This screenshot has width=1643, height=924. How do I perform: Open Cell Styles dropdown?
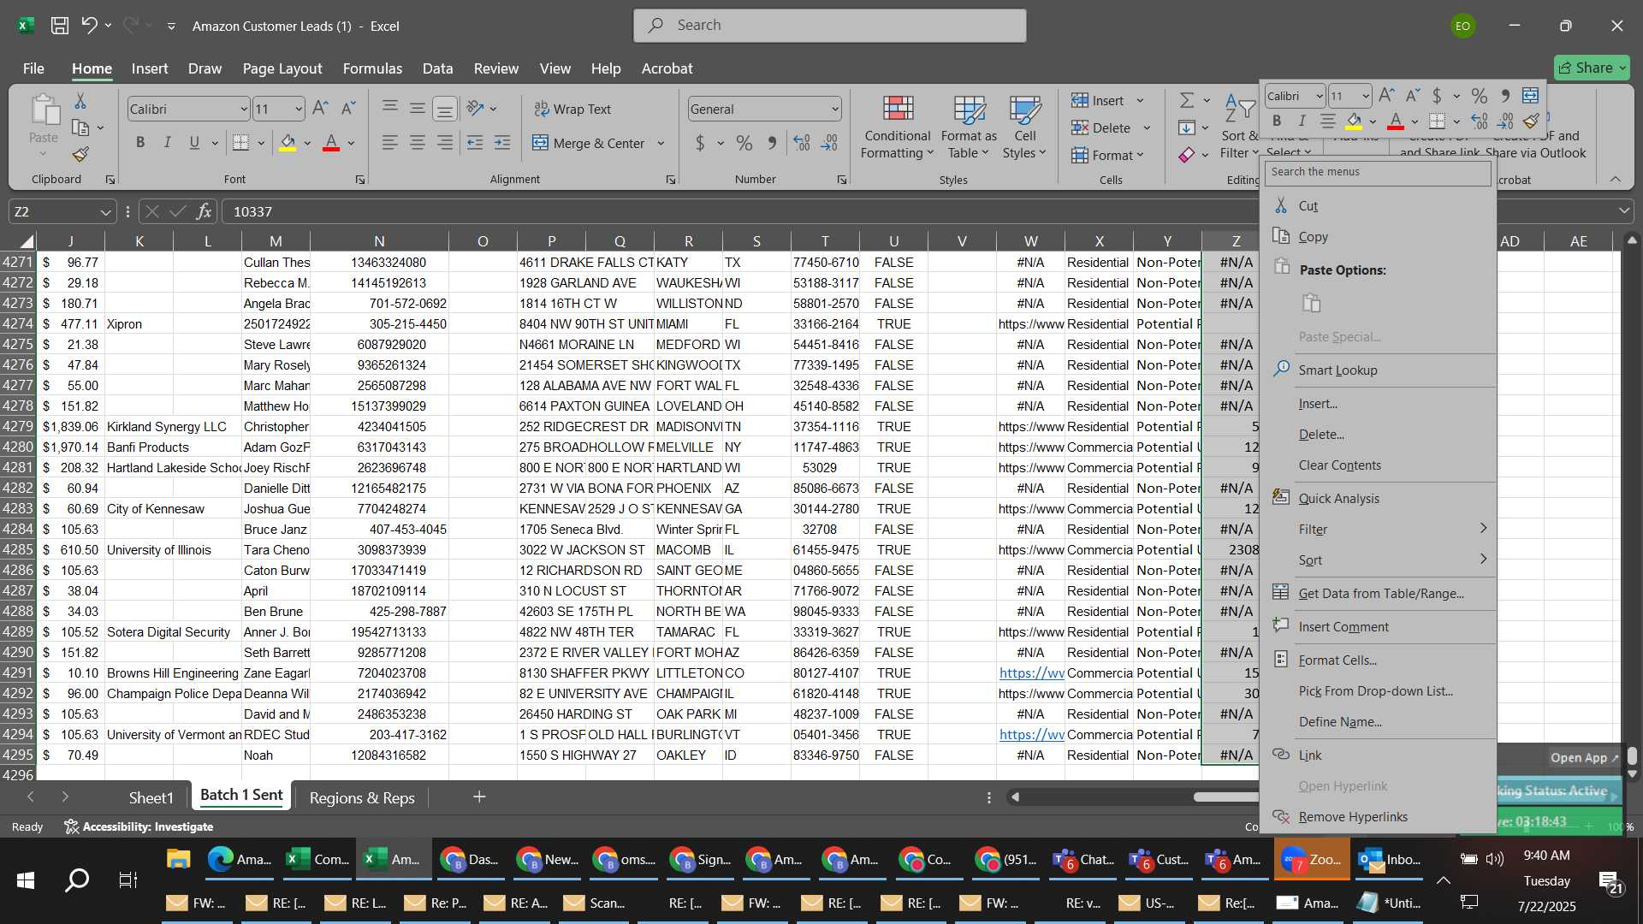1024,127
